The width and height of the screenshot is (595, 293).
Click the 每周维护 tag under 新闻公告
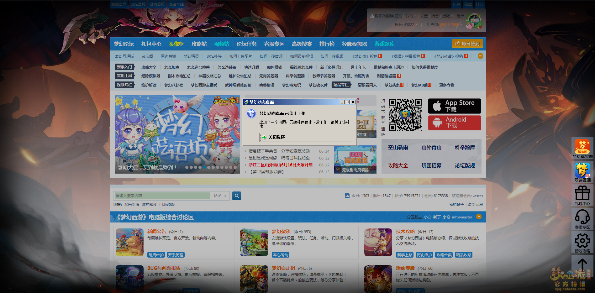pyautogui.click(x=156, y=255)
